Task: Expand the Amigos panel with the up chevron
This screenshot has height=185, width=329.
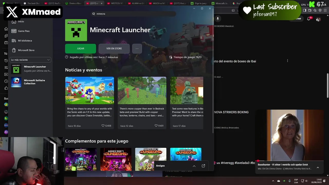Action: point(194,166)
